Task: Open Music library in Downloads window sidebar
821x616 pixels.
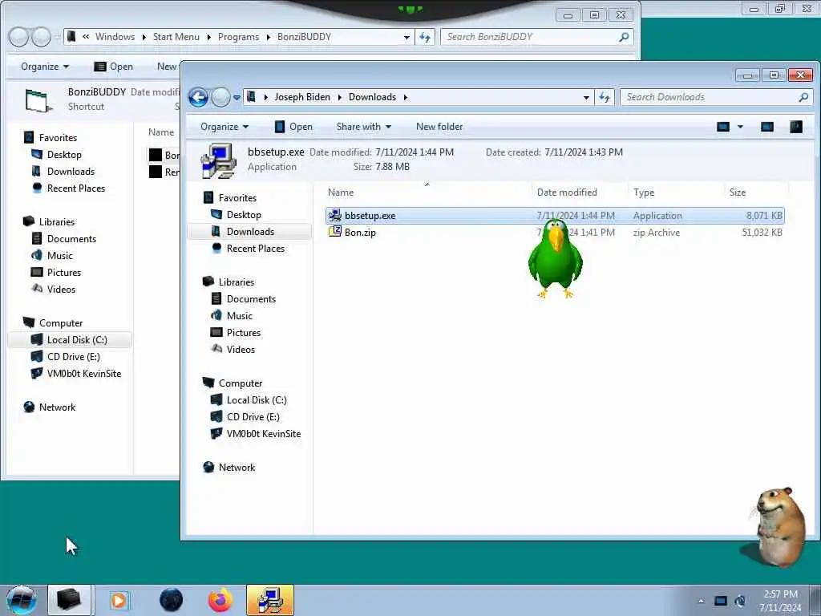Action: point(239,315)
